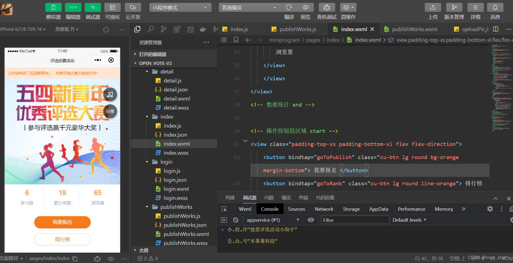Click the upload icon
Screen dimensions: 513x263
coord(433,7)
